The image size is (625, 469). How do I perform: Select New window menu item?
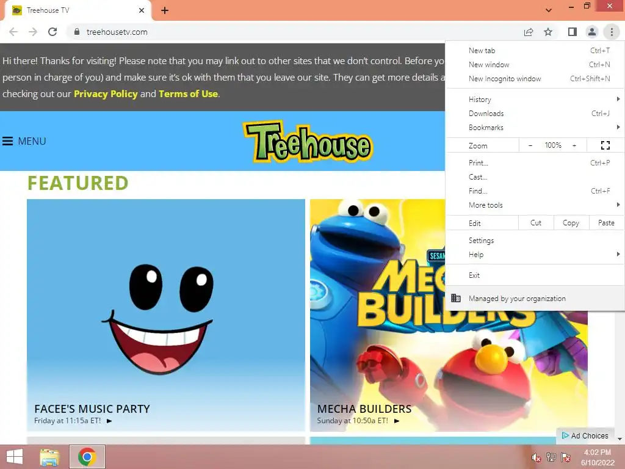click(x=535, y=65)
